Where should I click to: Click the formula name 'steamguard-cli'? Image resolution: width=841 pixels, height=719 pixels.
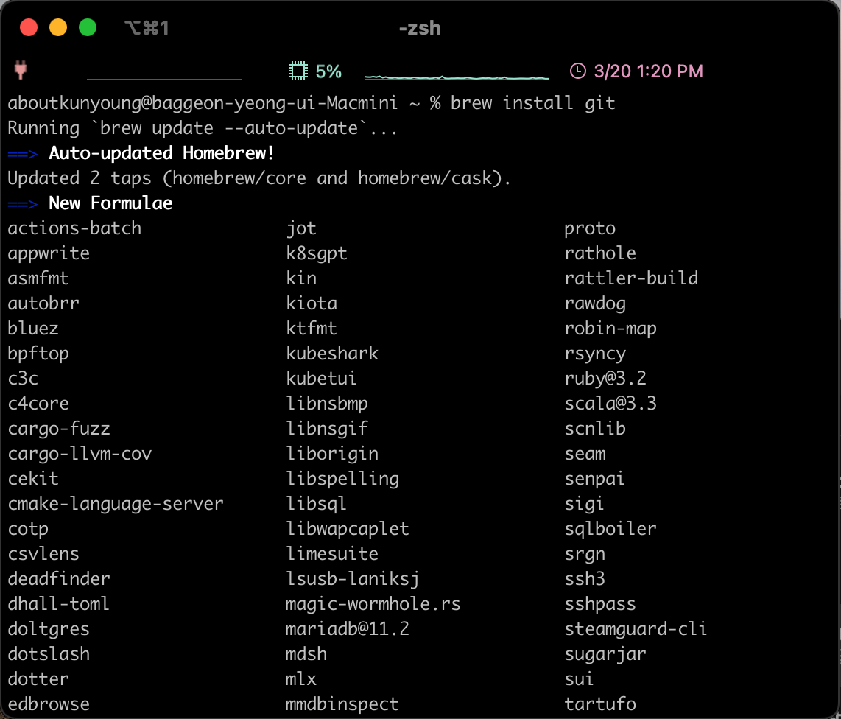636,629
